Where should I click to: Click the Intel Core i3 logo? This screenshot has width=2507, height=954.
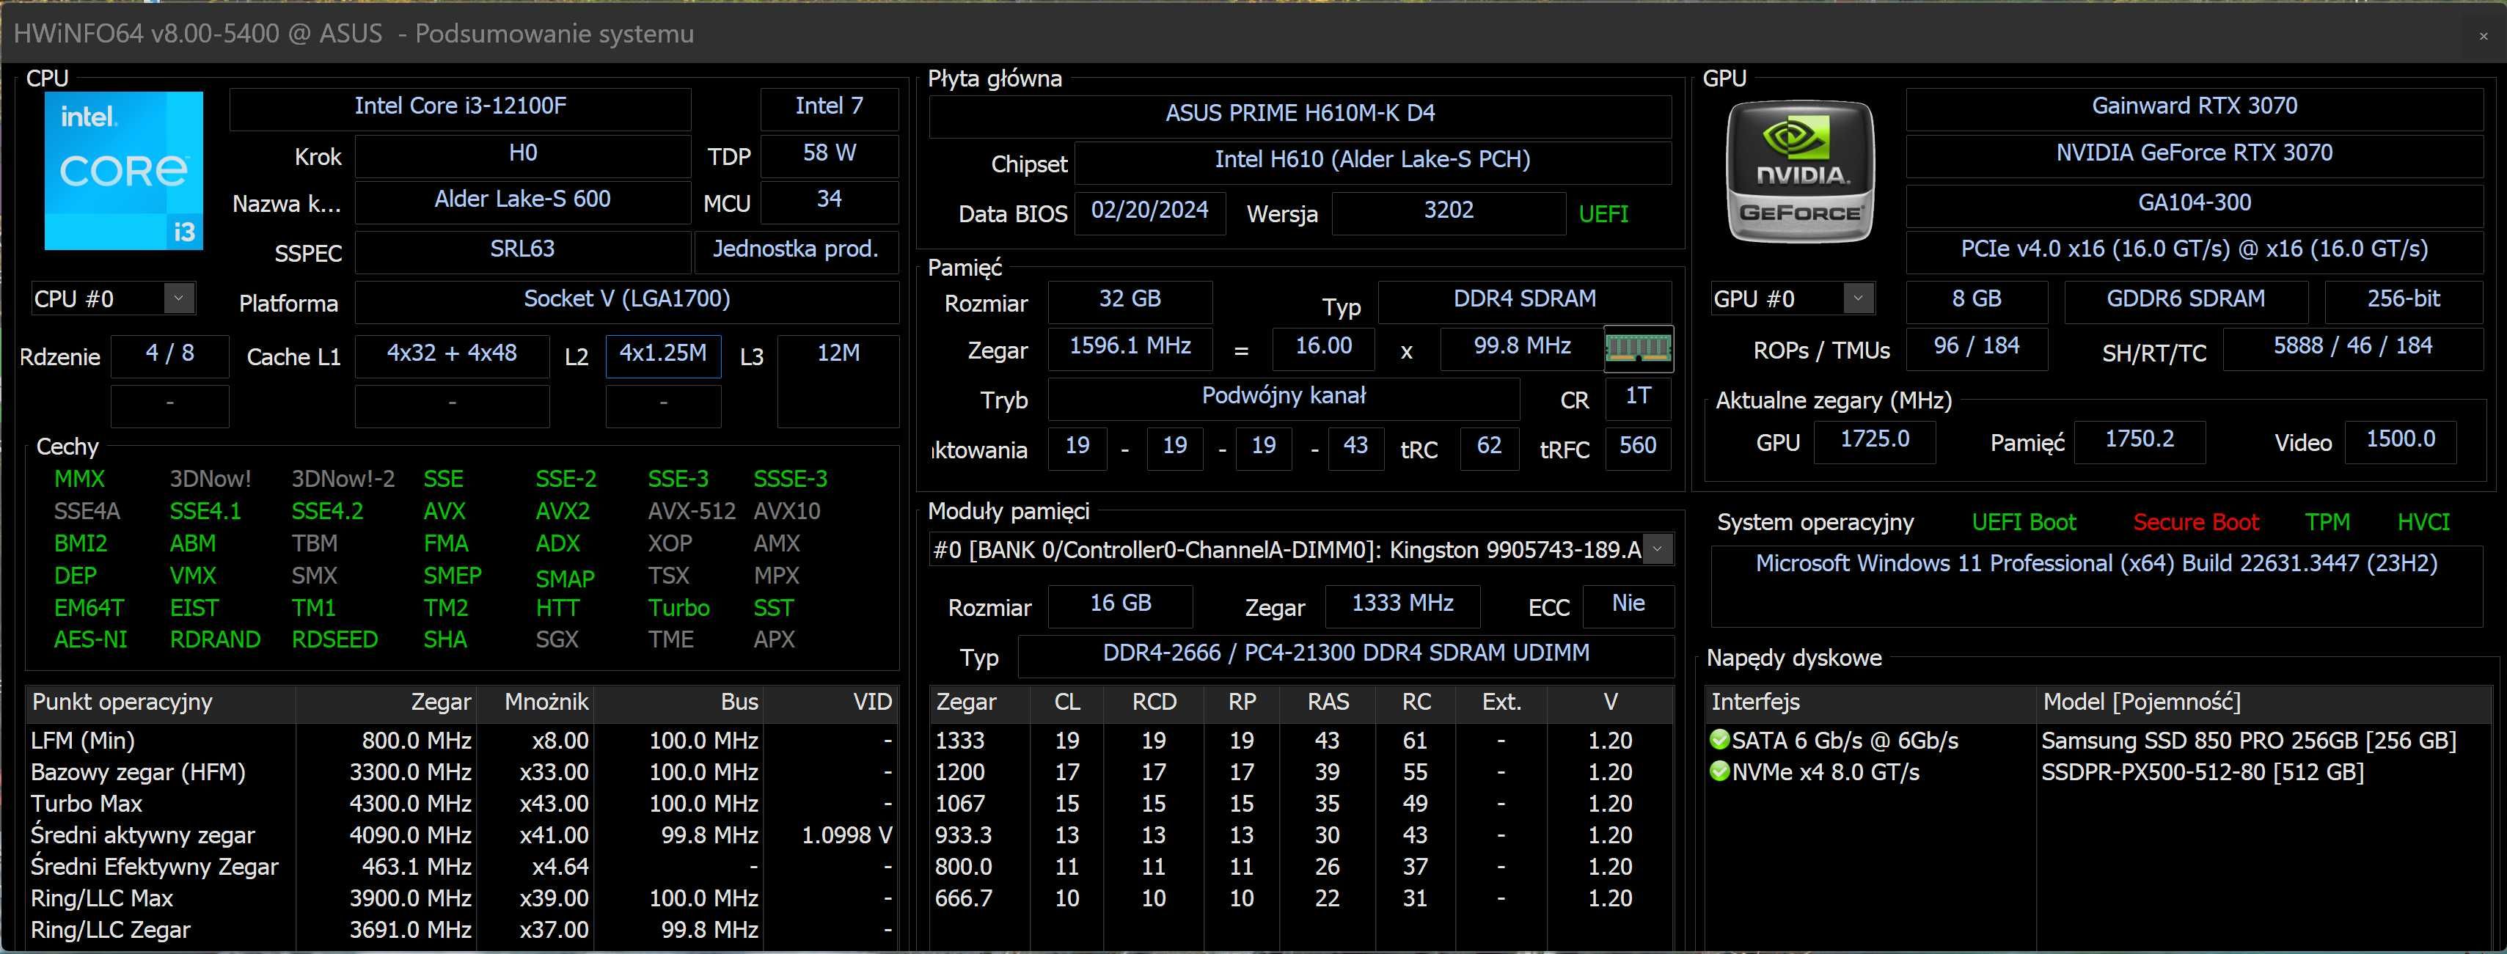click(x=124, y=171)
